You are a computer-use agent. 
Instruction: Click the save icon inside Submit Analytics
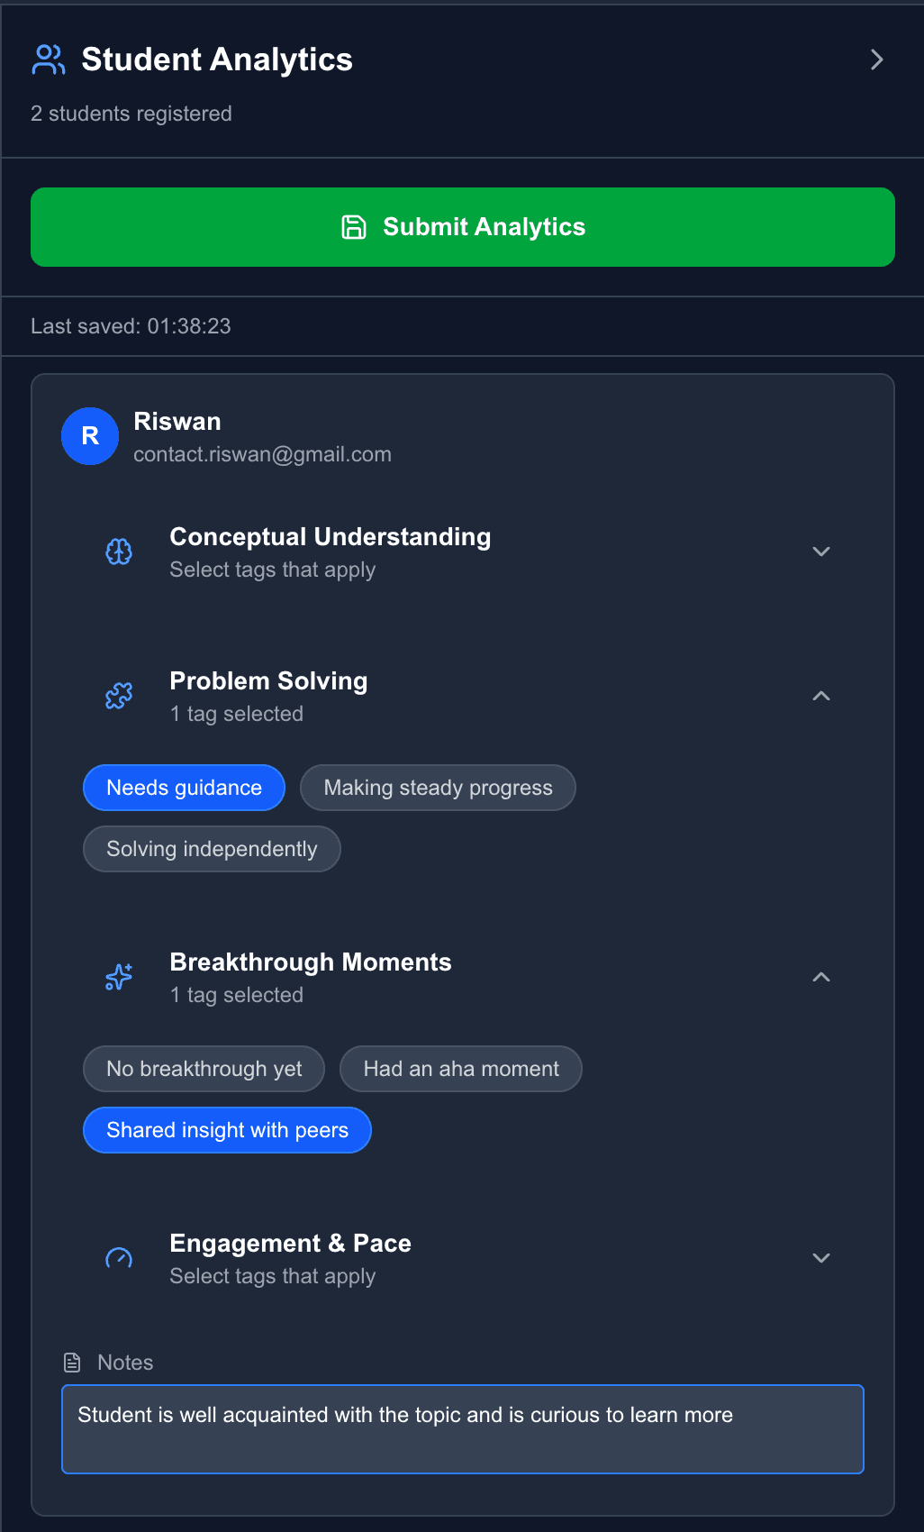(x=355, y=227)
